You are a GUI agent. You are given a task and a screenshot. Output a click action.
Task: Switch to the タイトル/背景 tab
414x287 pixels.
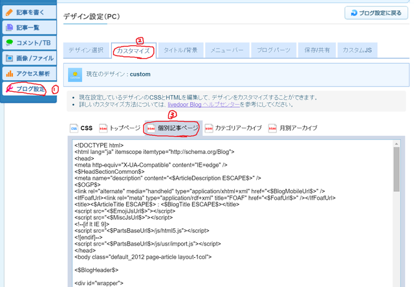pyautogui.click(x=181, y=50)
